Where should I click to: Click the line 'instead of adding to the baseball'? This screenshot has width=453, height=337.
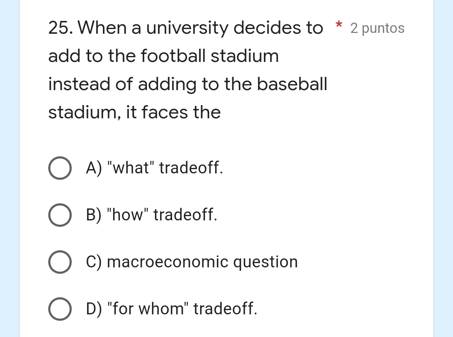coord(188,84)
